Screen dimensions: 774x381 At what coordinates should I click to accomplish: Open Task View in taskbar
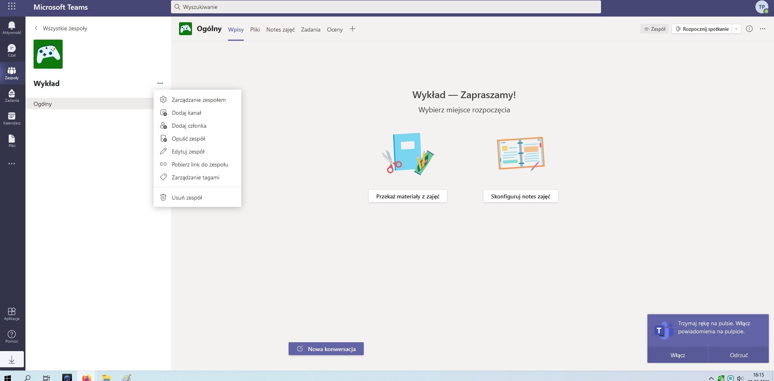[46, 378]
